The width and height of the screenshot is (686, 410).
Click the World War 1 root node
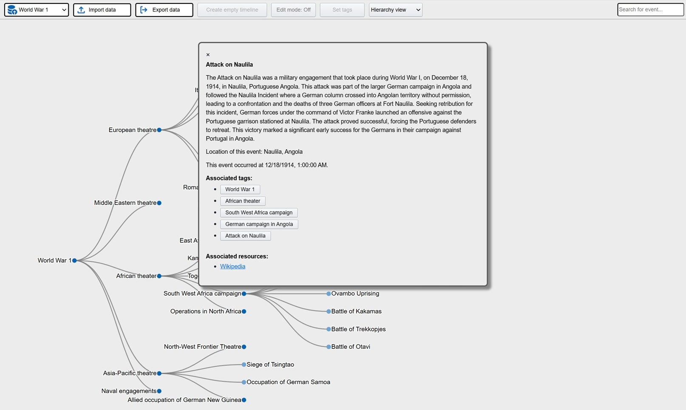click(74, 260)
